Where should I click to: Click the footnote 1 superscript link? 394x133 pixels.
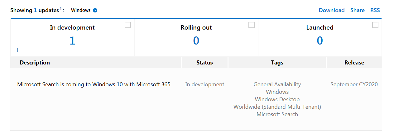tap(60, 9)
